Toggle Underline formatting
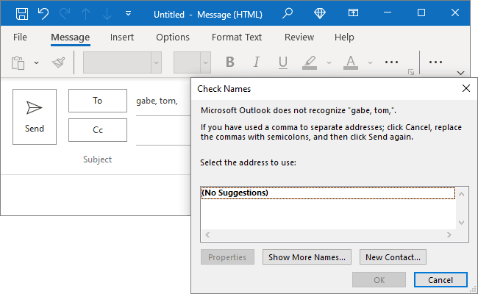Viewport: 478px width, 294px height. pyautogui.click(x=283, y=62)
